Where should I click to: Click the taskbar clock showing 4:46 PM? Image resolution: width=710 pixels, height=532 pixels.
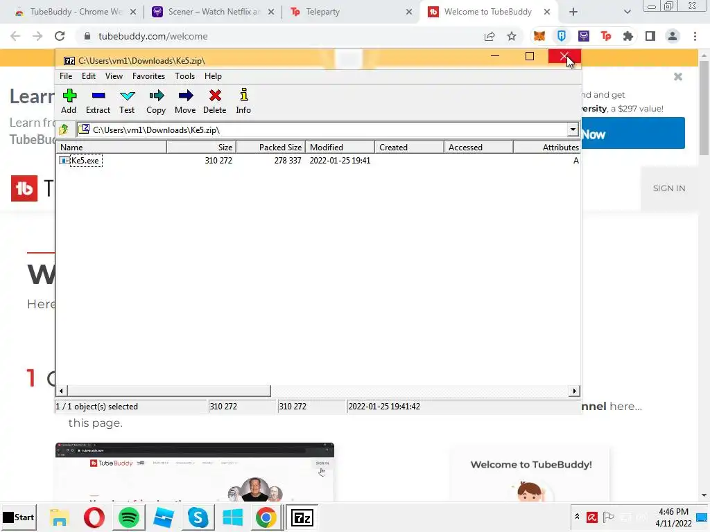673,517
